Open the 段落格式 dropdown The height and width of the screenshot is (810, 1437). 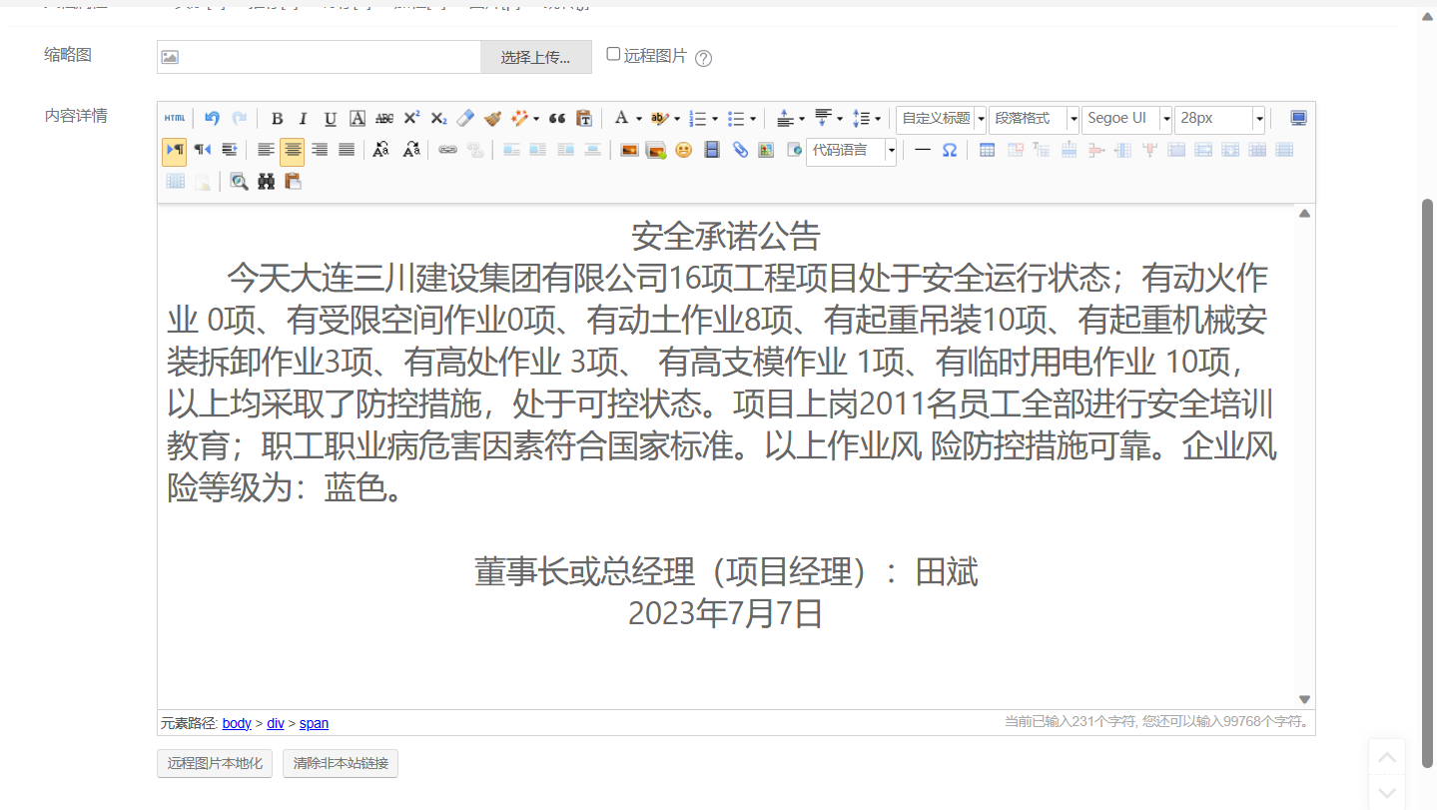[x=1034, y=119]
